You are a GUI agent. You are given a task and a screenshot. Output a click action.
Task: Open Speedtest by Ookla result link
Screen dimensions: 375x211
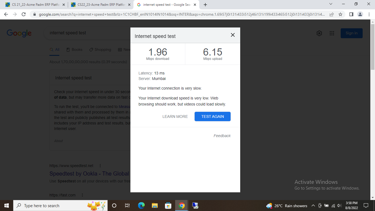[89, 174]
